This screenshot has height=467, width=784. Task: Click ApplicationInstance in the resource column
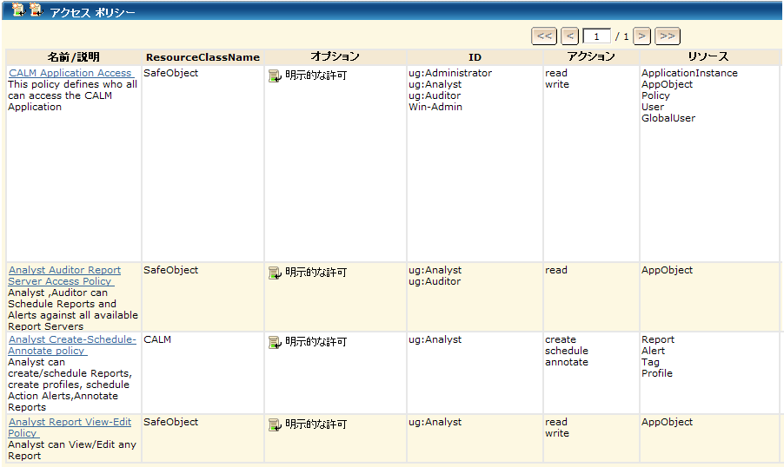pyautogui.click(x=689, y=73)
